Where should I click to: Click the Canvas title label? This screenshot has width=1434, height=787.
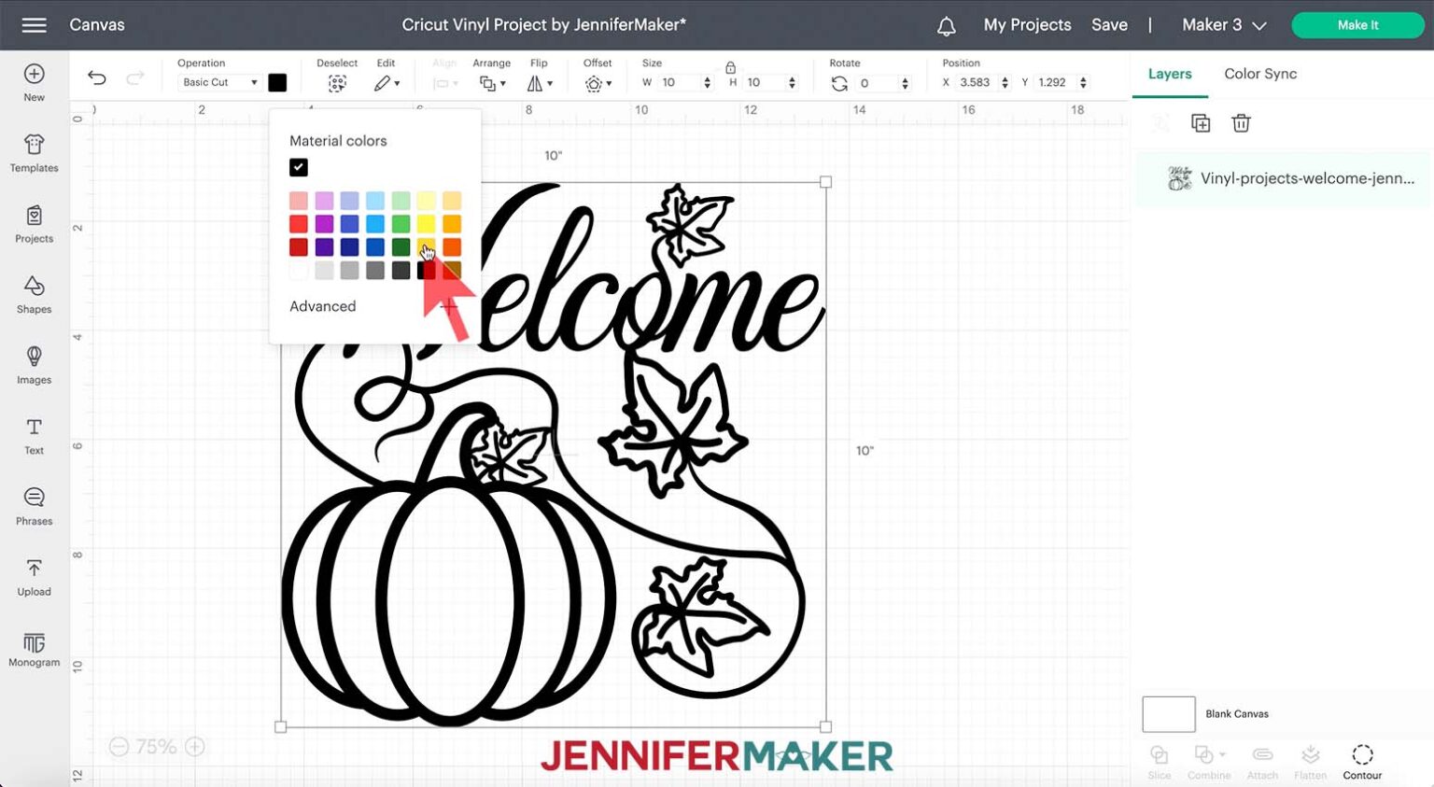(97, 25)
